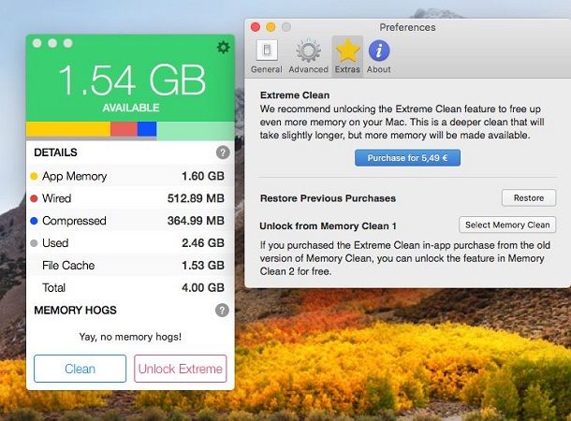This screenshot has width=571, height=421.
Task: Click the MEMORY HOGS section heading
Action: click(76, 310)
